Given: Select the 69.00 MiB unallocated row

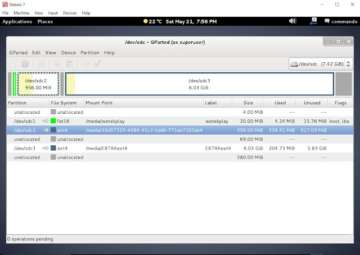Looking at the screenshot, I should click(x=180, y=139).
